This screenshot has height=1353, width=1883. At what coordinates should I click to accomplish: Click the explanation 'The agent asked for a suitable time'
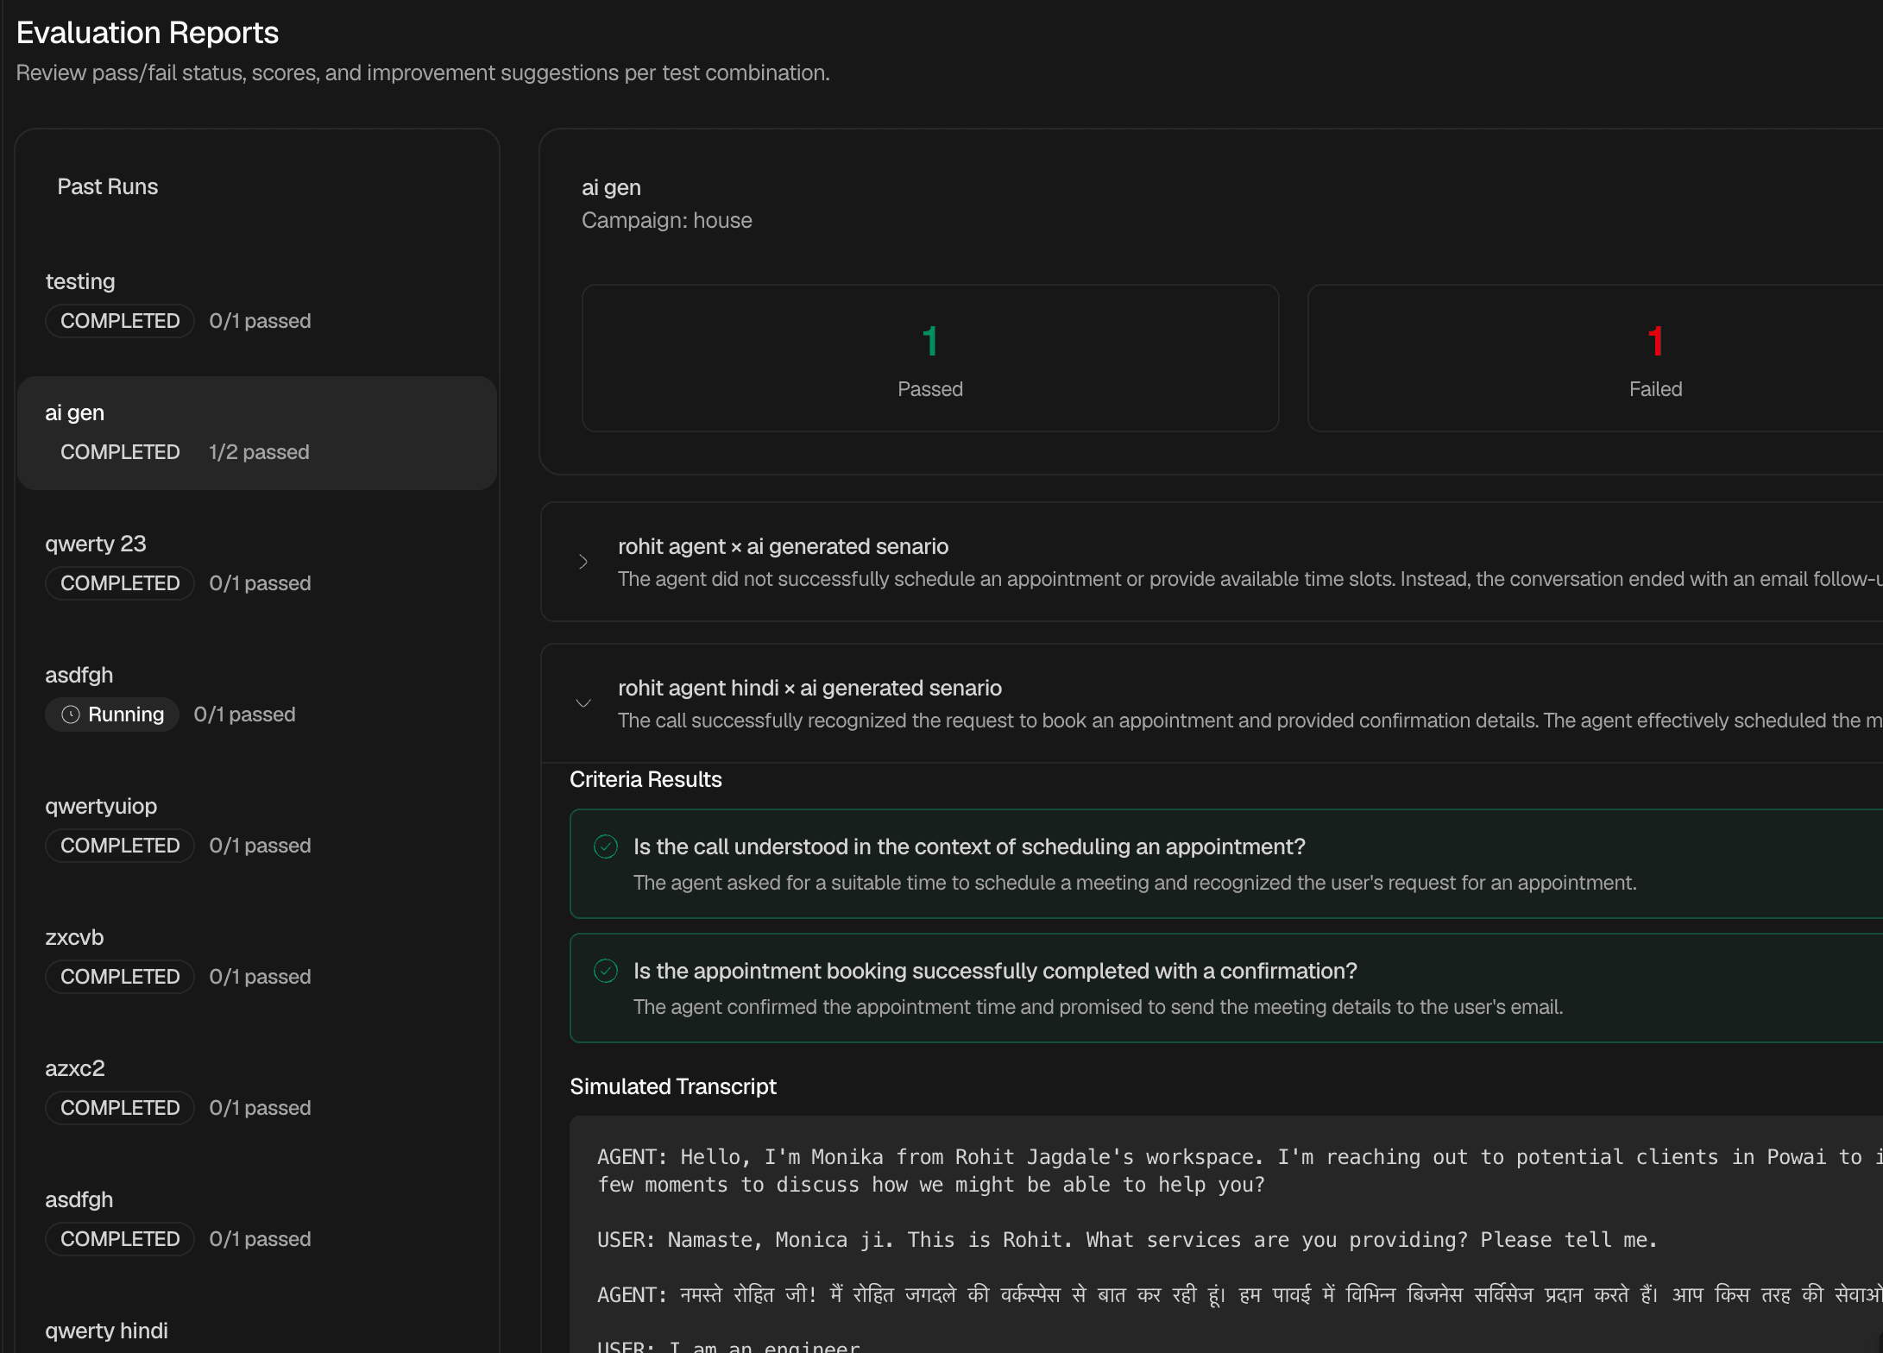(x=1135, y=883)
